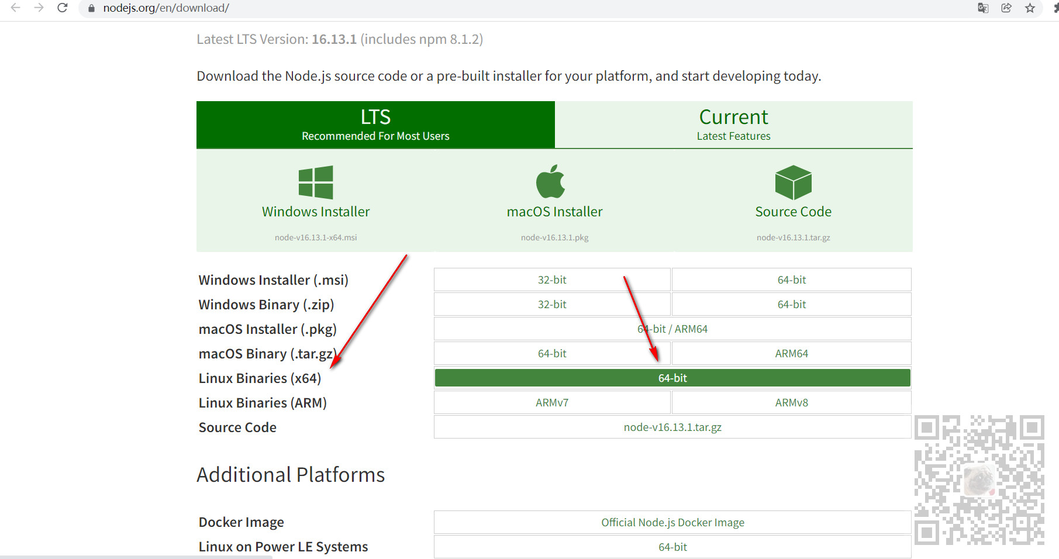Click the Linux Binaries (ARM) row label

point(263,403)
